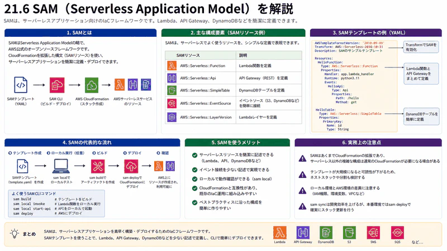Click the wrench tools icon for sam build
Screen dimensions: 447x251
tap(97, 166)
